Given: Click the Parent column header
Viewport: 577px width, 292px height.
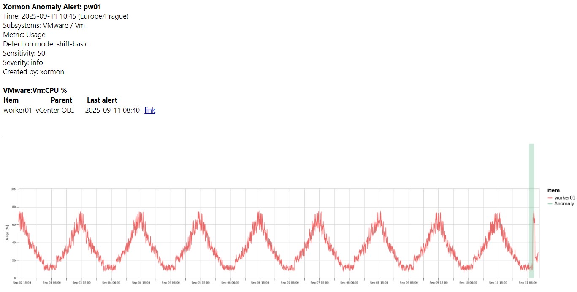Looking at the screenshot, I should pyautogui.click(x=61, y=100).
